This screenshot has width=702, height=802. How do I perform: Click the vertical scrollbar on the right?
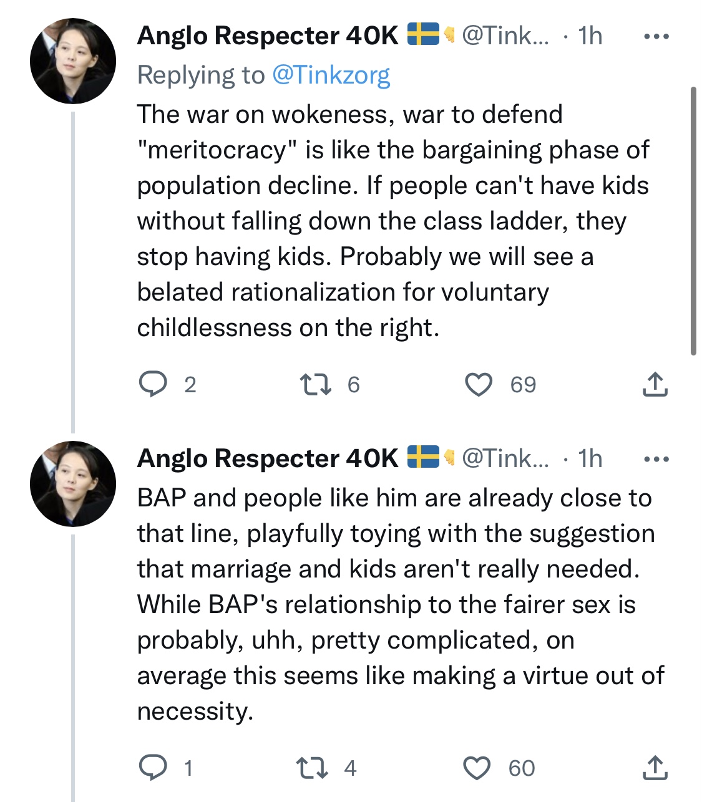pos(693,221)
